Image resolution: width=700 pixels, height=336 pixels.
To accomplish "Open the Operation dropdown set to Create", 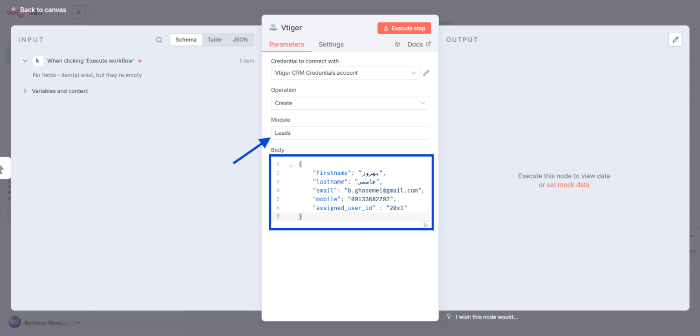I will click(350, 103).
